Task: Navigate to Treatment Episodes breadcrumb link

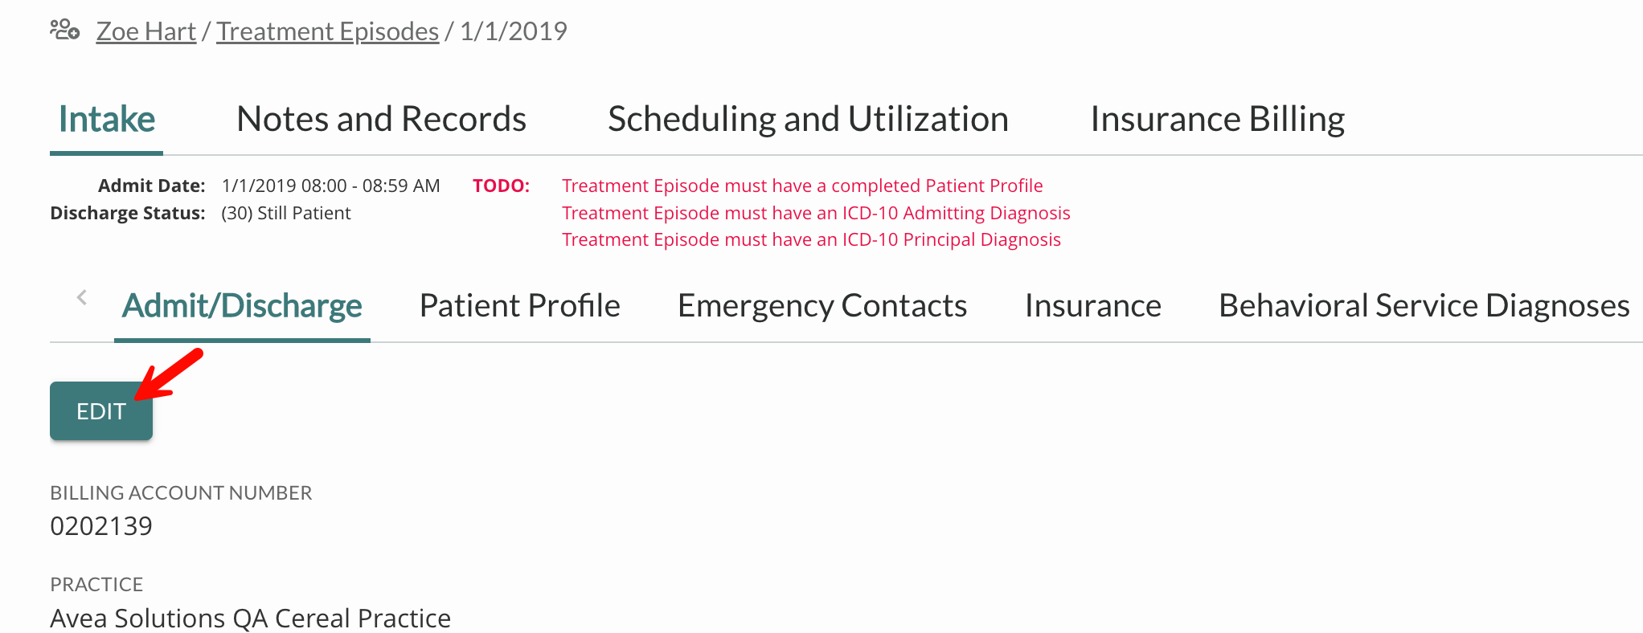Action: (x=326, y=31)
